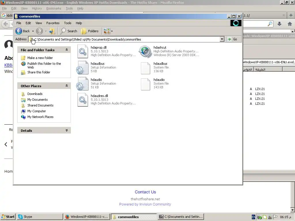Open a new tab in Firefox
The width and height of the screenshot is (295, 221).
point(291,15)
